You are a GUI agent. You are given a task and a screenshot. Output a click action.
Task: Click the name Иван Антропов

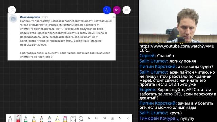pyautogui.click(x=30, y=17)
